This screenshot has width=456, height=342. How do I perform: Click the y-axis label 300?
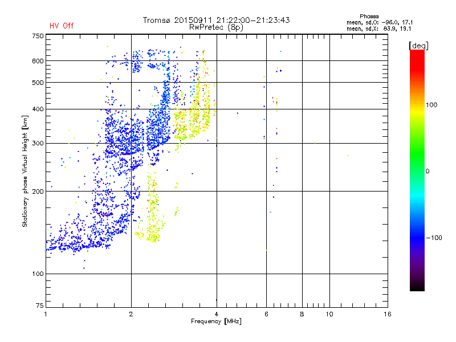(x=38, y=144)
